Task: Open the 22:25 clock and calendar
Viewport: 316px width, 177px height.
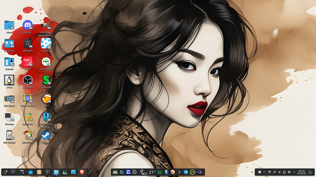Action: pyautogui.click(x=301, y=172)
